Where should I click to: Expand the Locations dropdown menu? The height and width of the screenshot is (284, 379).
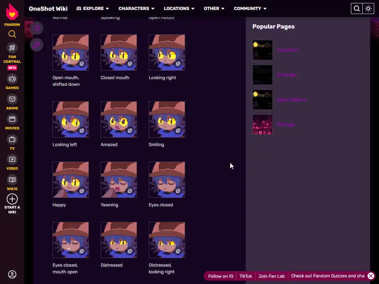click(179, 9)
